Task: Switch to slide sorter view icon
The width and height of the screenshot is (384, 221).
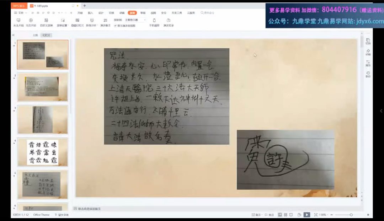Action: (286, 215)
